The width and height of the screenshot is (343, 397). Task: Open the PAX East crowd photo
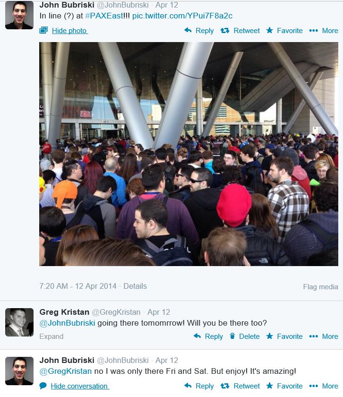(189, 154)
